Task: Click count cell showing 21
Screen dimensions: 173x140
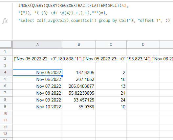Action: point(111,93)
